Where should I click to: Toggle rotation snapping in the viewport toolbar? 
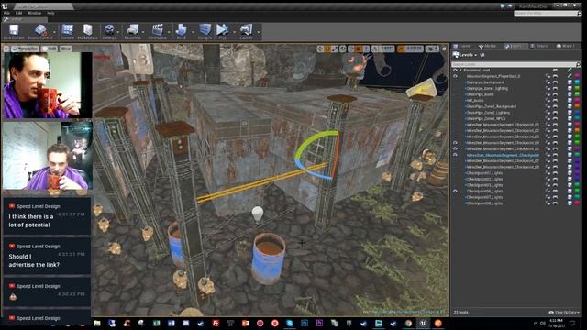[x=375, y=49]
